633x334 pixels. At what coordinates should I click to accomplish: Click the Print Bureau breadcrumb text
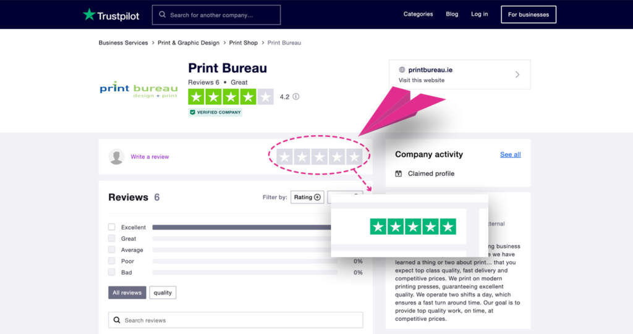pyautogui.click(x=284, y=43)
